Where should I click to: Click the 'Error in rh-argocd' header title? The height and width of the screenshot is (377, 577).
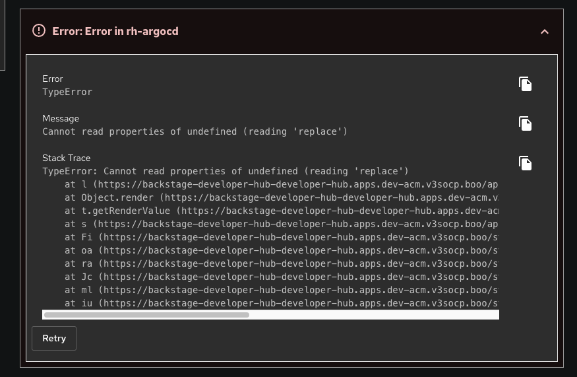point(115,31)
